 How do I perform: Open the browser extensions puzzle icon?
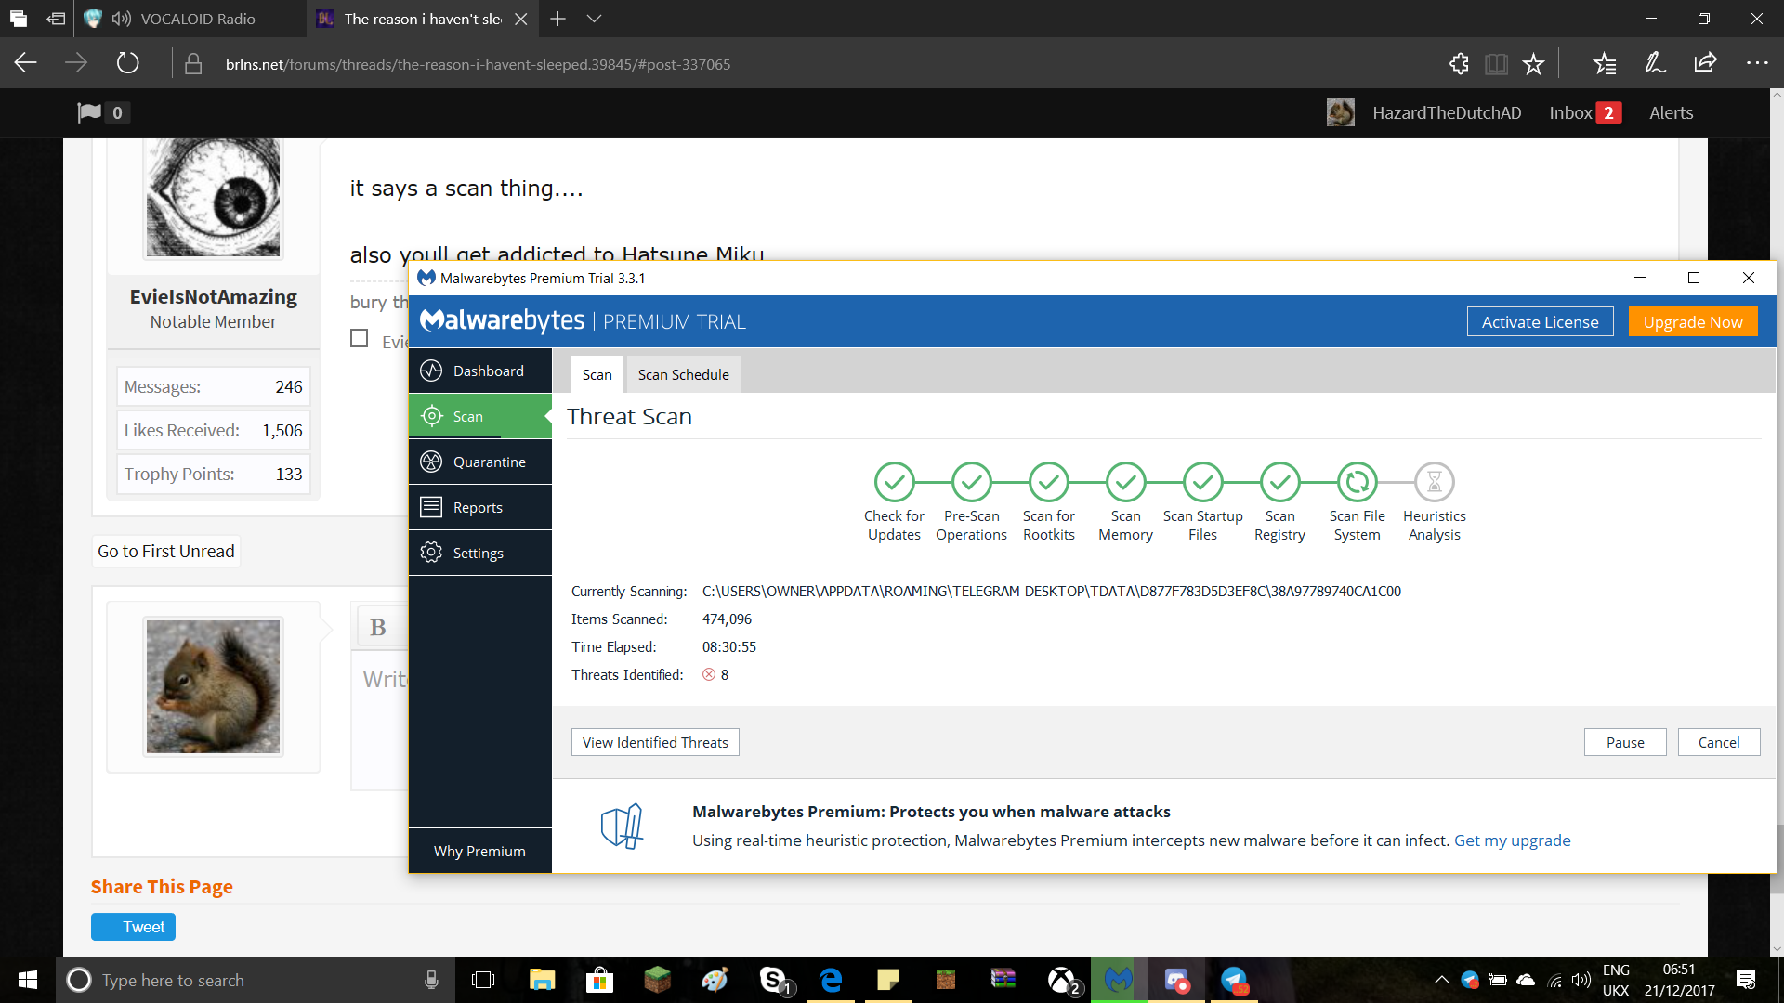[x=1459, y=64]
